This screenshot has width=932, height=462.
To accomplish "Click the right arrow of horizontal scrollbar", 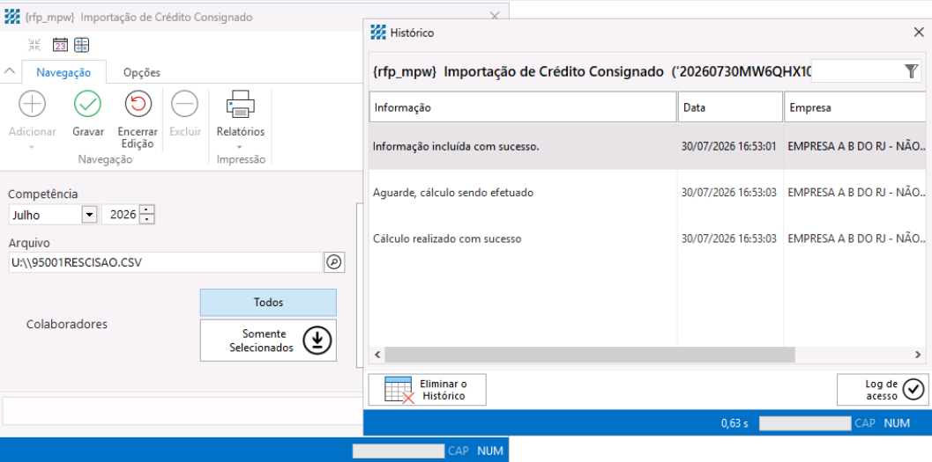I will 918,355.
